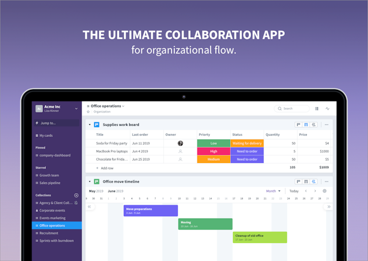Open the list view icon beside search
Image resolution: width=368 pixels, height=261 pixels.
pyautogui.click(x=317, y=108)
